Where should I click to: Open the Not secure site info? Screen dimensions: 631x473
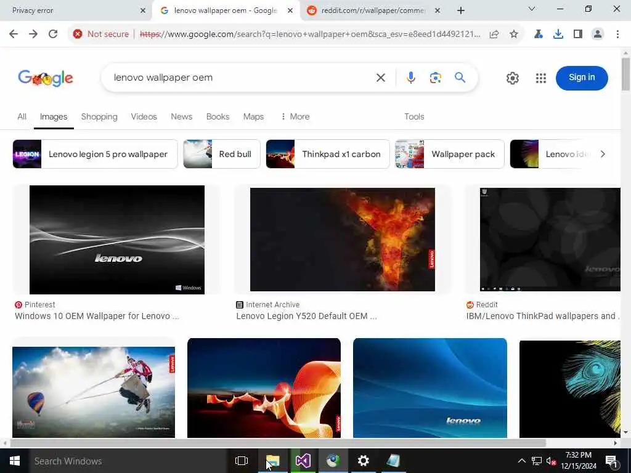tap(100, 34)
